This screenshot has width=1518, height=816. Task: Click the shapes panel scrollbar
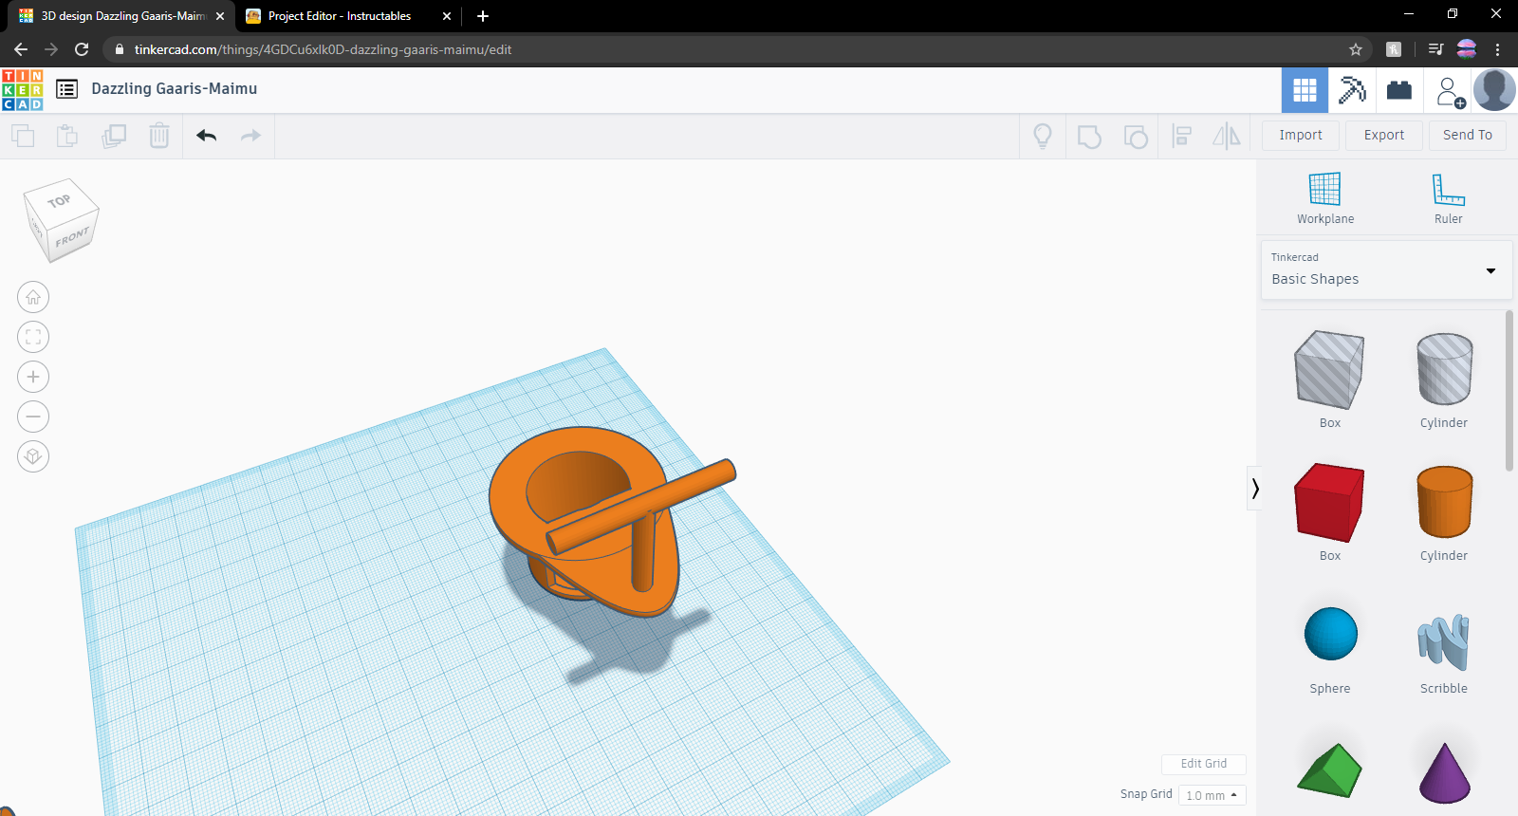pyautogui.click(x=1509, y=391)
